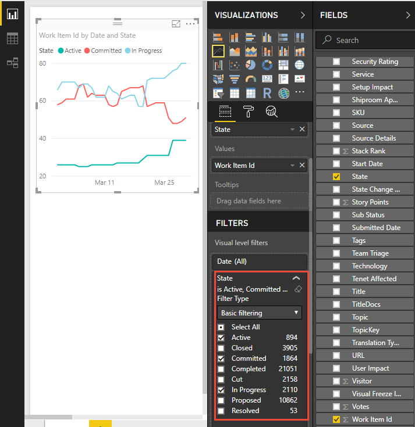Open the State legend field dropdown arrow

click(292, 130)
